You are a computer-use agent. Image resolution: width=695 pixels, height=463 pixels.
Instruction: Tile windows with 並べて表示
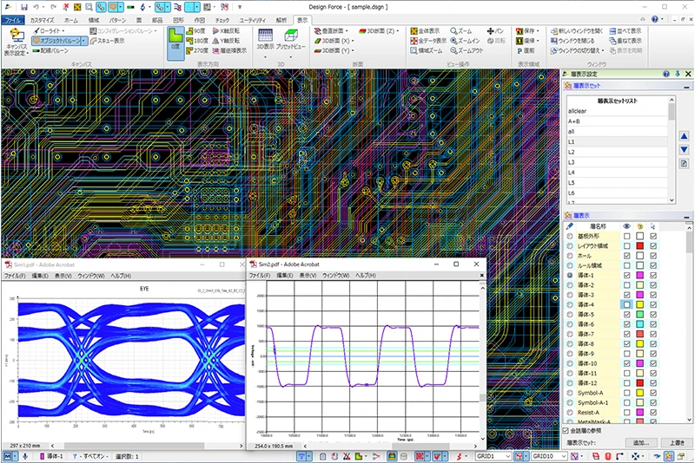625,31
